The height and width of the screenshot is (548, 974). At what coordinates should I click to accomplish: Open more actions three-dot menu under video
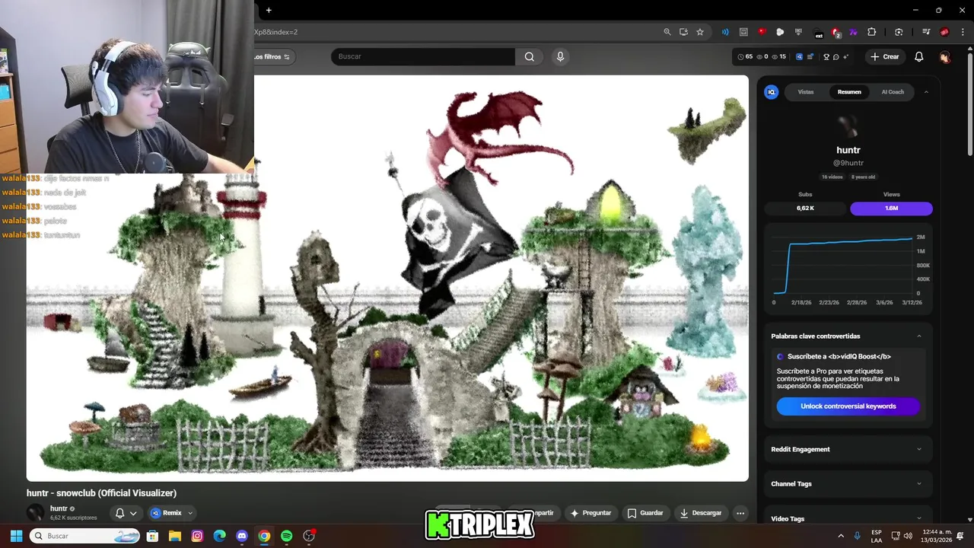[740, 513]
